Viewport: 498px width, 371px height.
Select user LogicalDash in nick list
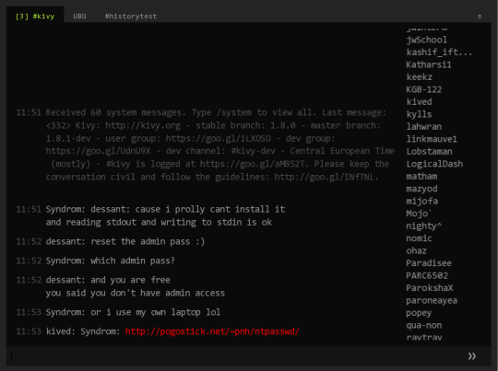click(434, 164)
